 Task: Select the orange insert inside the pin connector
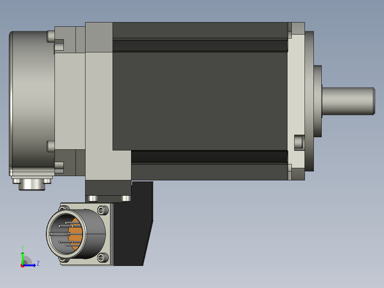point(75,234)
